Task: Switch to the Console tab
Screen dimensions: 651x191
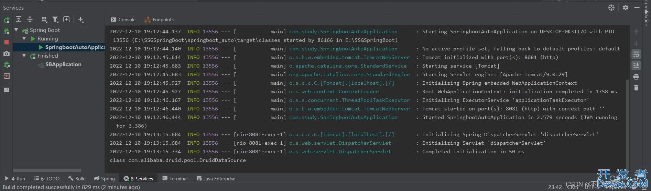Action: tap(123, 20)
